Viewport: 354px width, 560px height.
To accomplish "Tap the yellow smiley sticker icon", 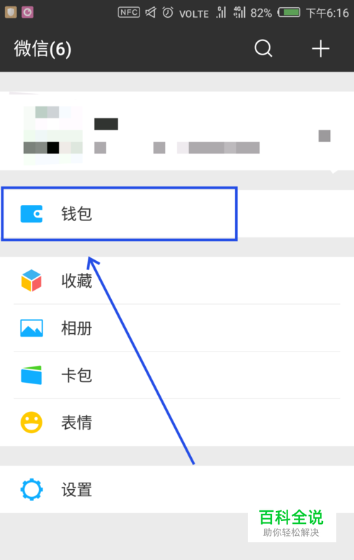I will [31, 422].
